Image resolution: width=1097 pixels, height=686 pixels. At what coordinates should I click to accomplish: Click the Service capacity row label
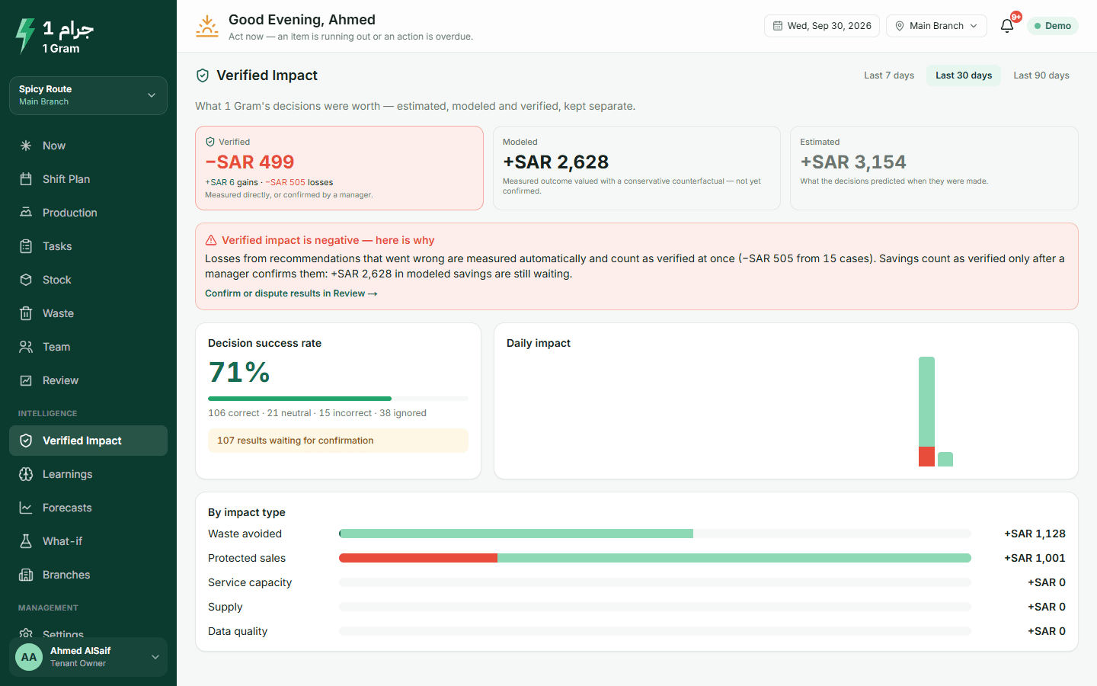click(x=250, y=582)
